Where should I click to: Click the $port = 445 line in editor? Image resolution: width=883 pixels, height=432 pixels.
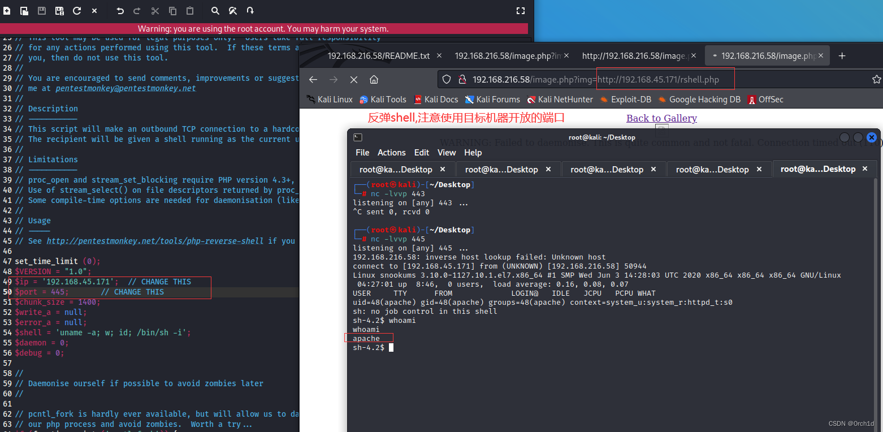click(89, 292)
